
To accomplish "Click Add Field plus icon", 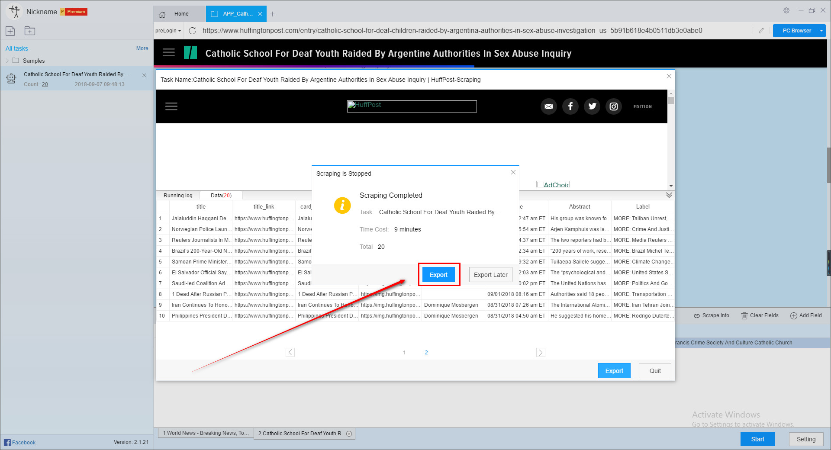I will pyautogui.click(x=794, y=316).
